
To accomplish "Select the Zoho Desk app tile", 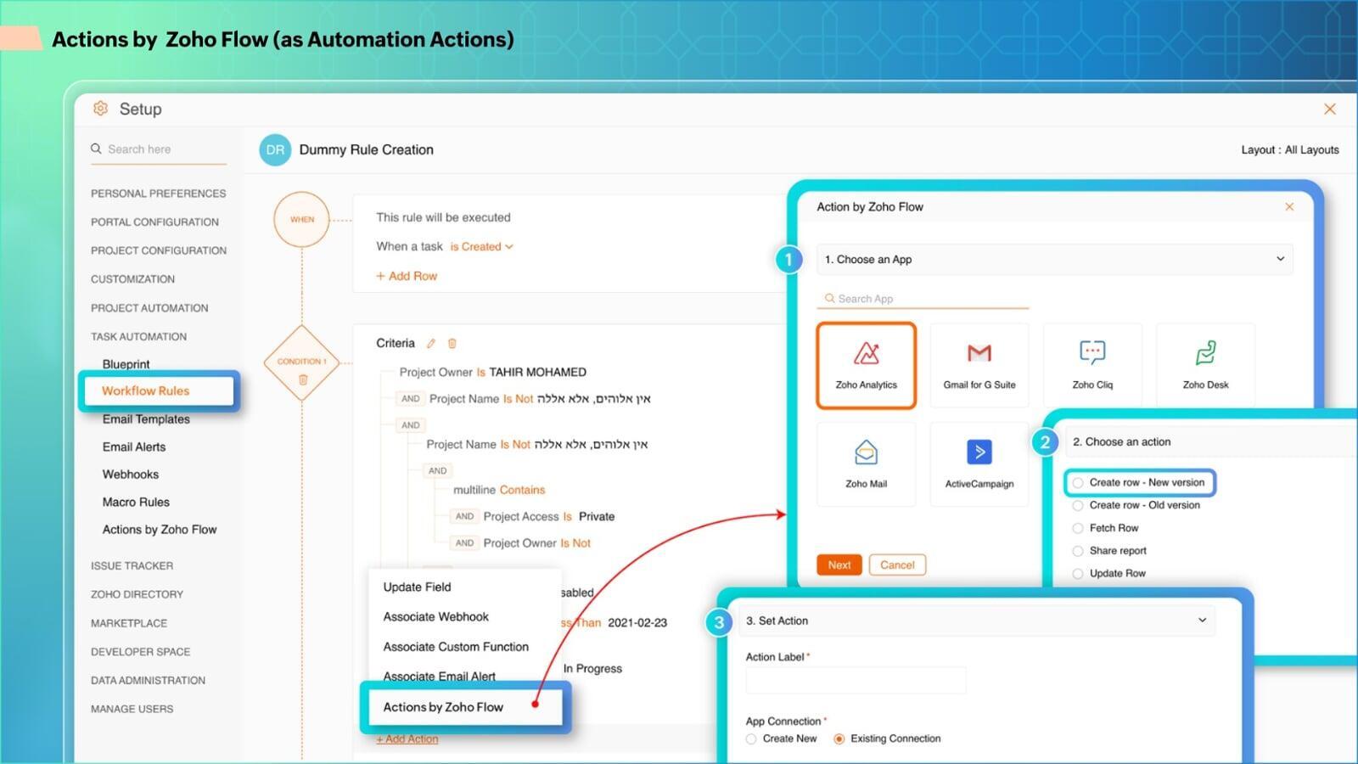I will pos(1205,366).
